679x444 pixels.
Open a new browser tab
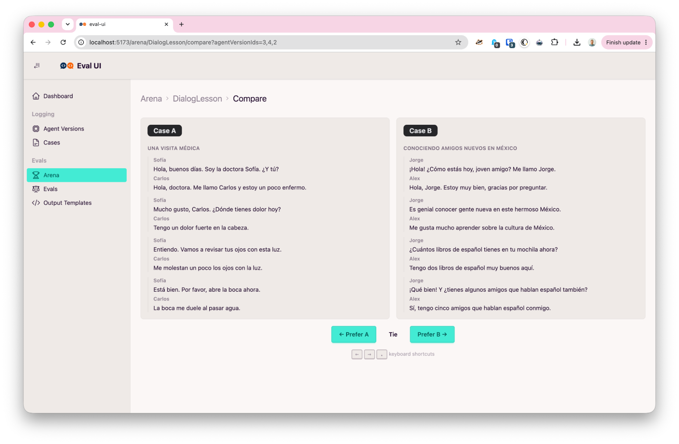click(x=181, y=24)
